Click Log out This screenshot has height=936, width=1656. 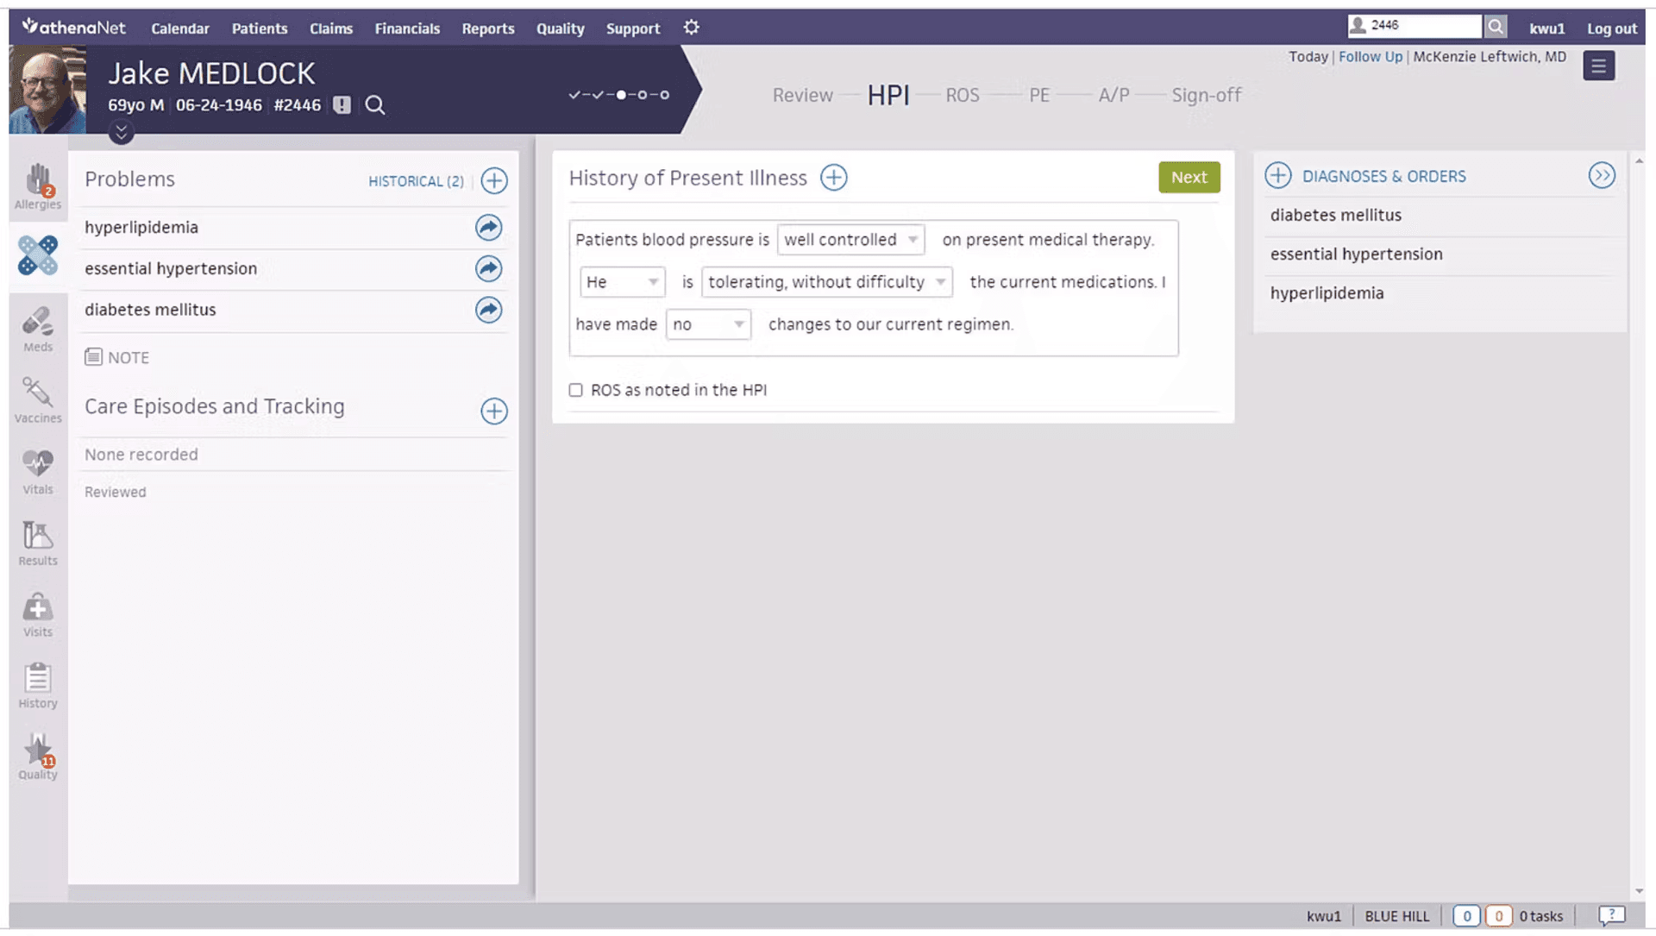[1611, 28]
